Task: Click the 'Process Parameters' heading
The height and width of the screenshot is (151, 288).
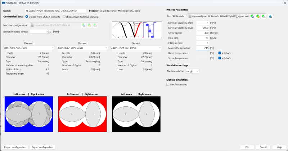Action: click(x=177, y=10)
